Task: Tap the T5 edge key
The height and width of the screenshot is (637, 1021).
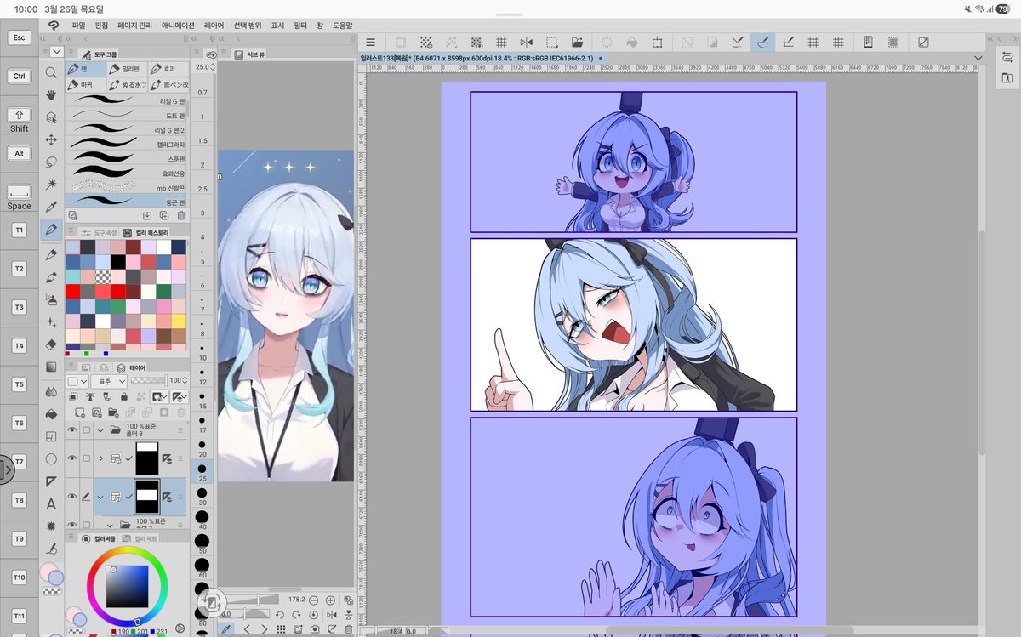Action: 19,384
